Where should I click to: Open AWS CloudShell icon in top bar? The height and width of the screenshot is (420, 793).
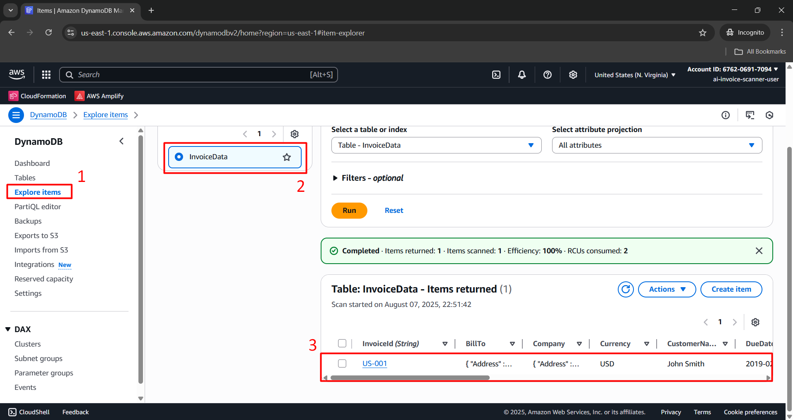[496, 75]
